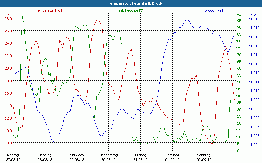The width and height of the screenshot is (262, 163).
Task: Click the 95 humidity axis tick
Action: pos(239,21)
